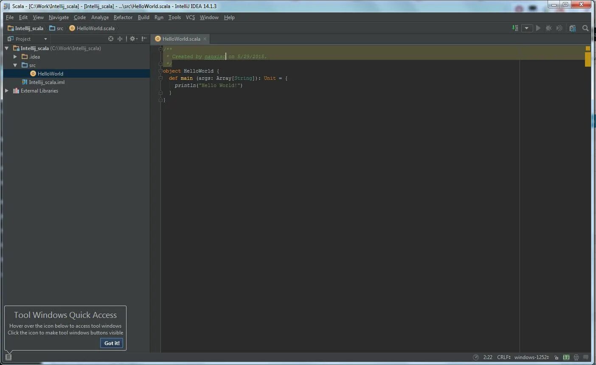The width and height of the screenshot is (596, 365).
Task: Click tool windows quick access icon
Action: point(8,357)
